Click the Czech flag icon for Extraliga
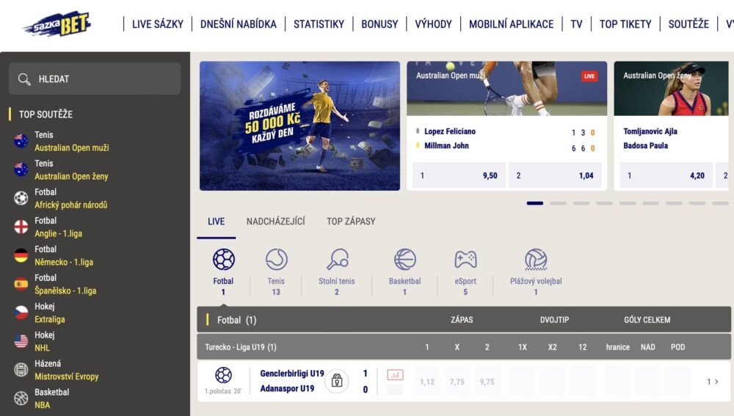734x416 pixels. (21, 313)
